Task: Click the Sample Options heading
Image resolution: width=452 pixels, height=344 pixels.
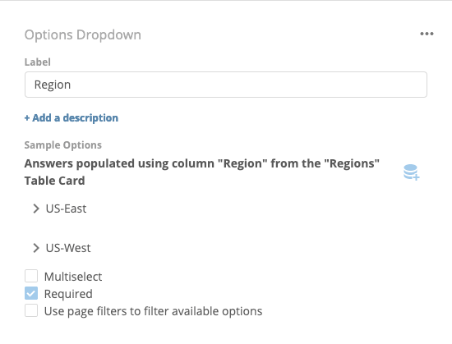Action: point(62,144)
